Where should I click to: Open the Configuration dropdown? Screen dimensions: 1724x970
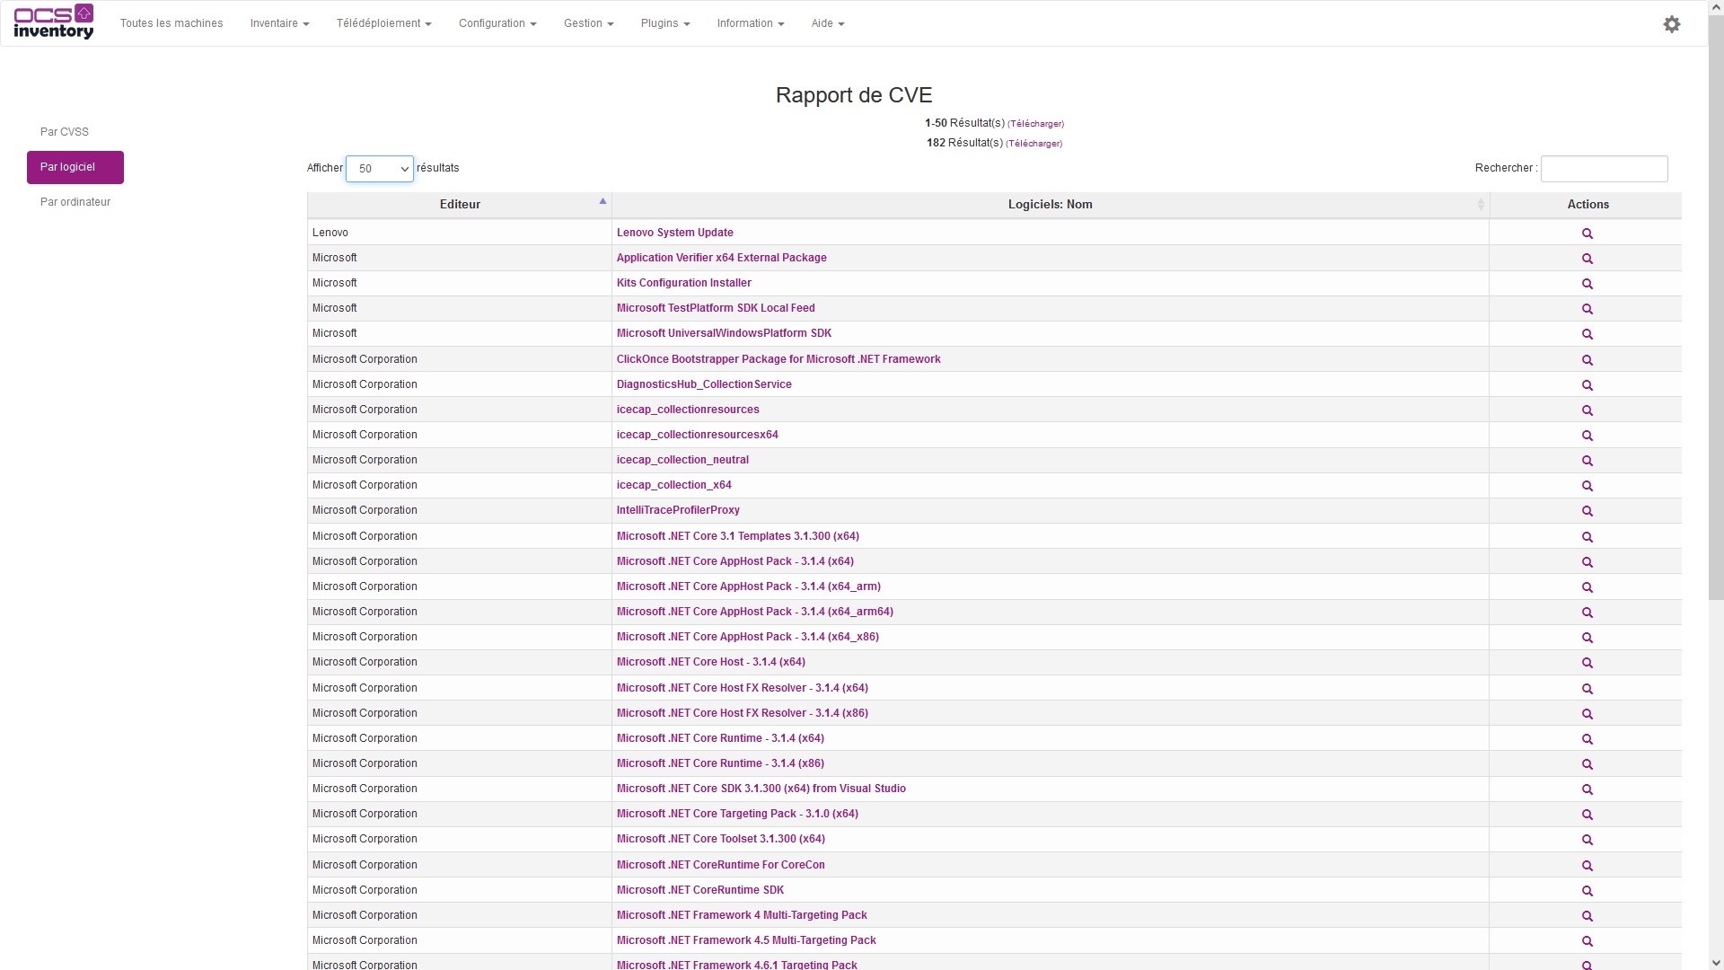tap(497, 23)
